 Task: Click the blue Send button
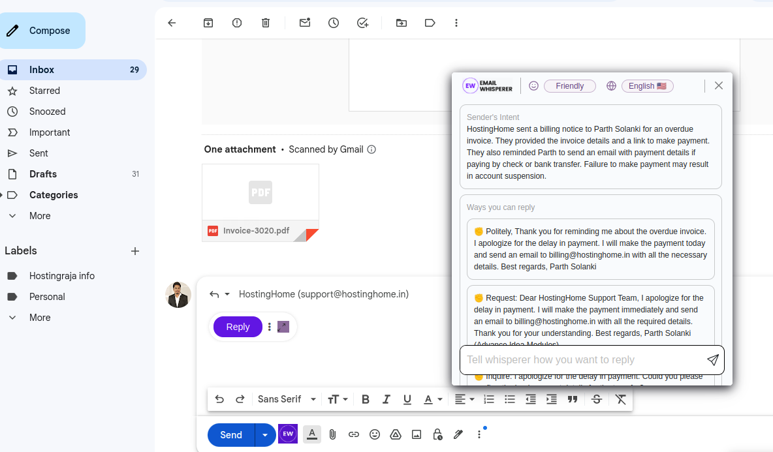tap(231, 434)
